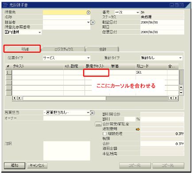The width and height of the screenshot is (194, 174).
Task: Click the table's vertical scrollbar thumb
Action: (x=181, y=77)
